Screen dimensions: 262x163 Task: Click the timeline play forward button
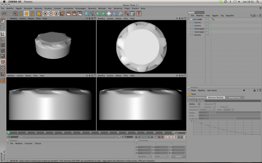click(x=146, y=137)
